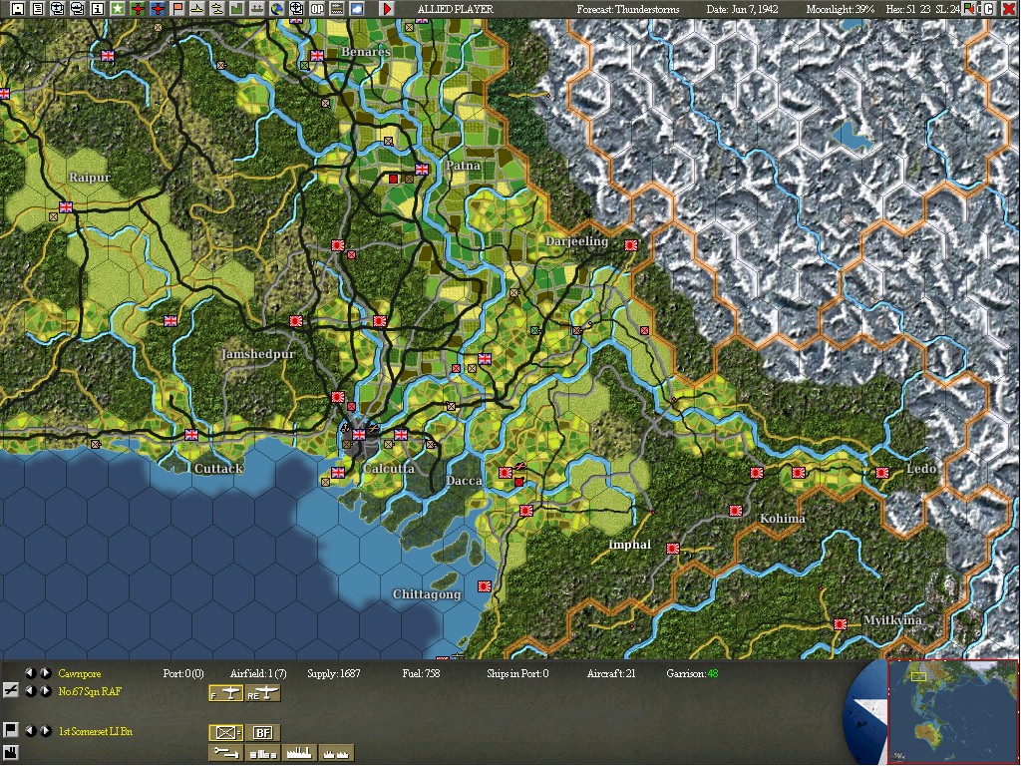Click the red X exit button
Viewport: 1021px width, 766px height.
(x=1007, y=8)
